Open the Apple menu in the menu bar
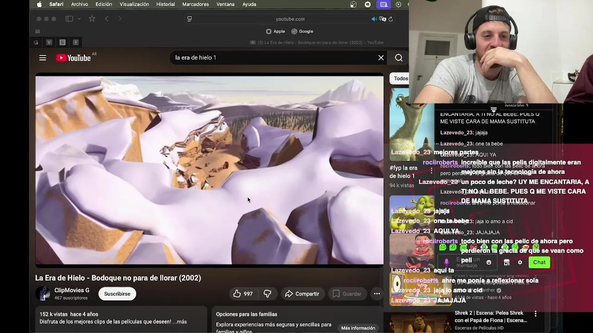Screen dimensions: 593x333 point(39,4)
